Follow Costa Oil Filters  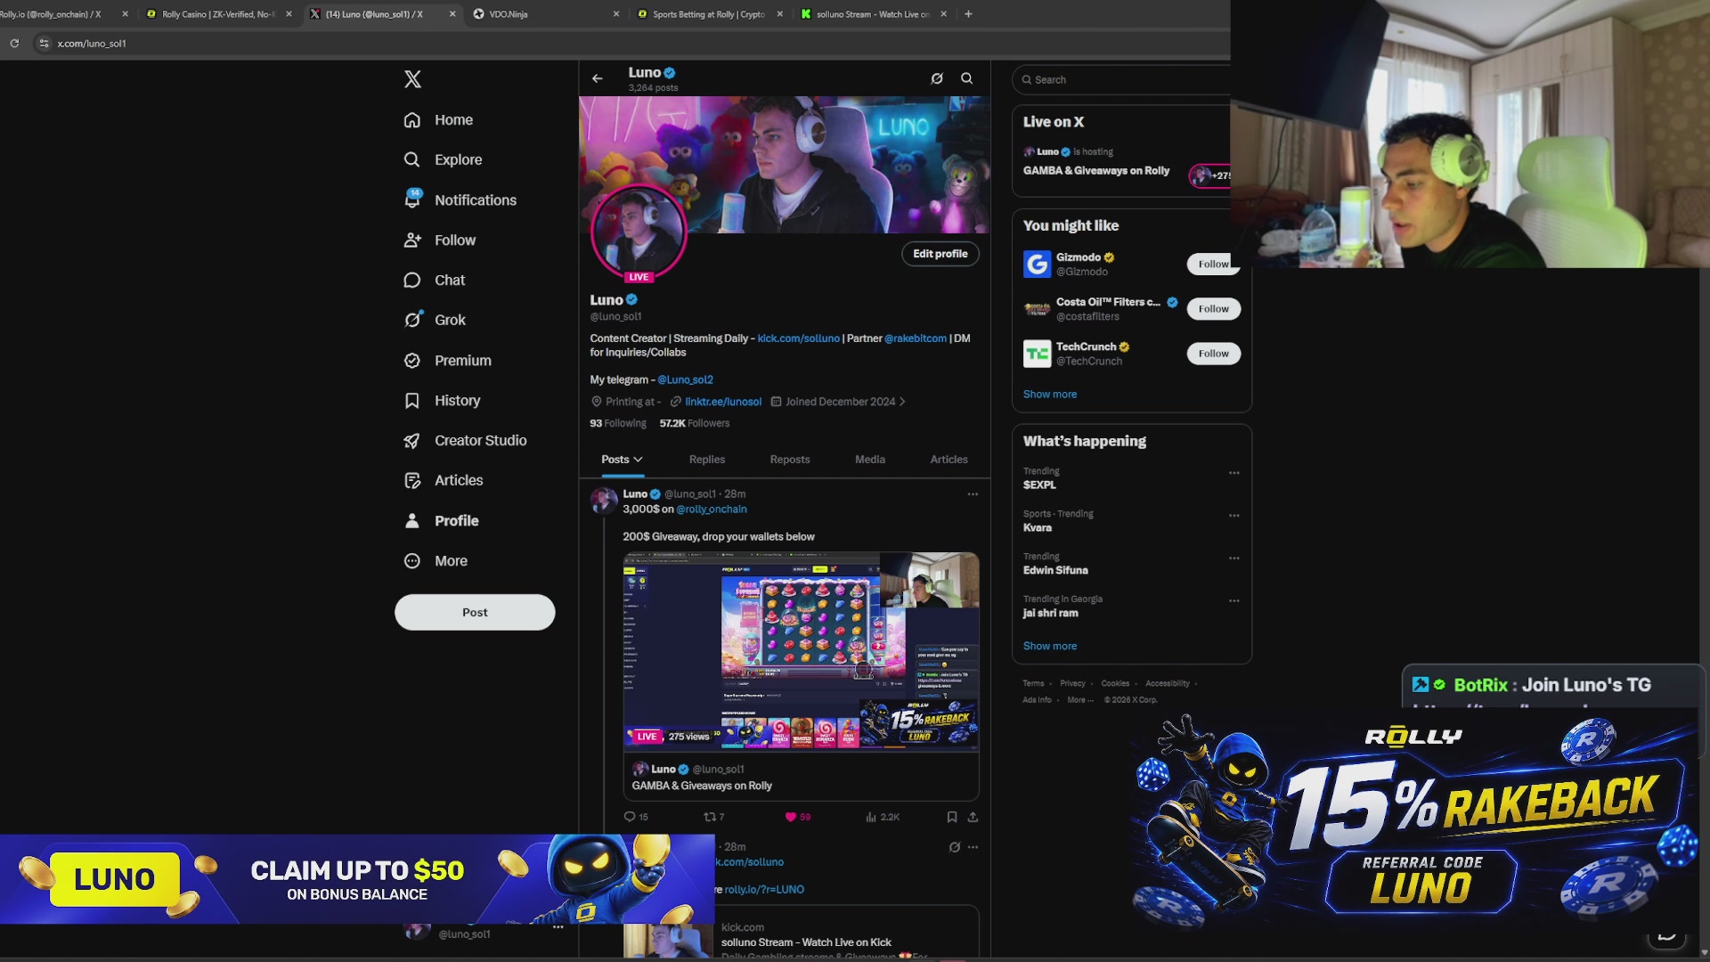tap(1213, 309)
